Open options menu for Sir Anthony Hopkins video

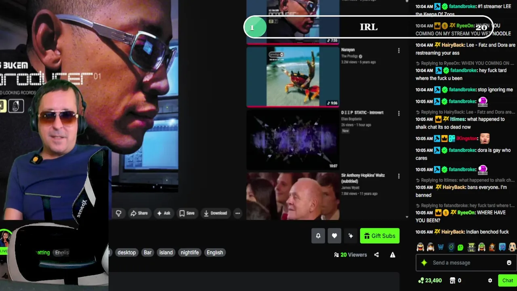click(x=399, y=176)
